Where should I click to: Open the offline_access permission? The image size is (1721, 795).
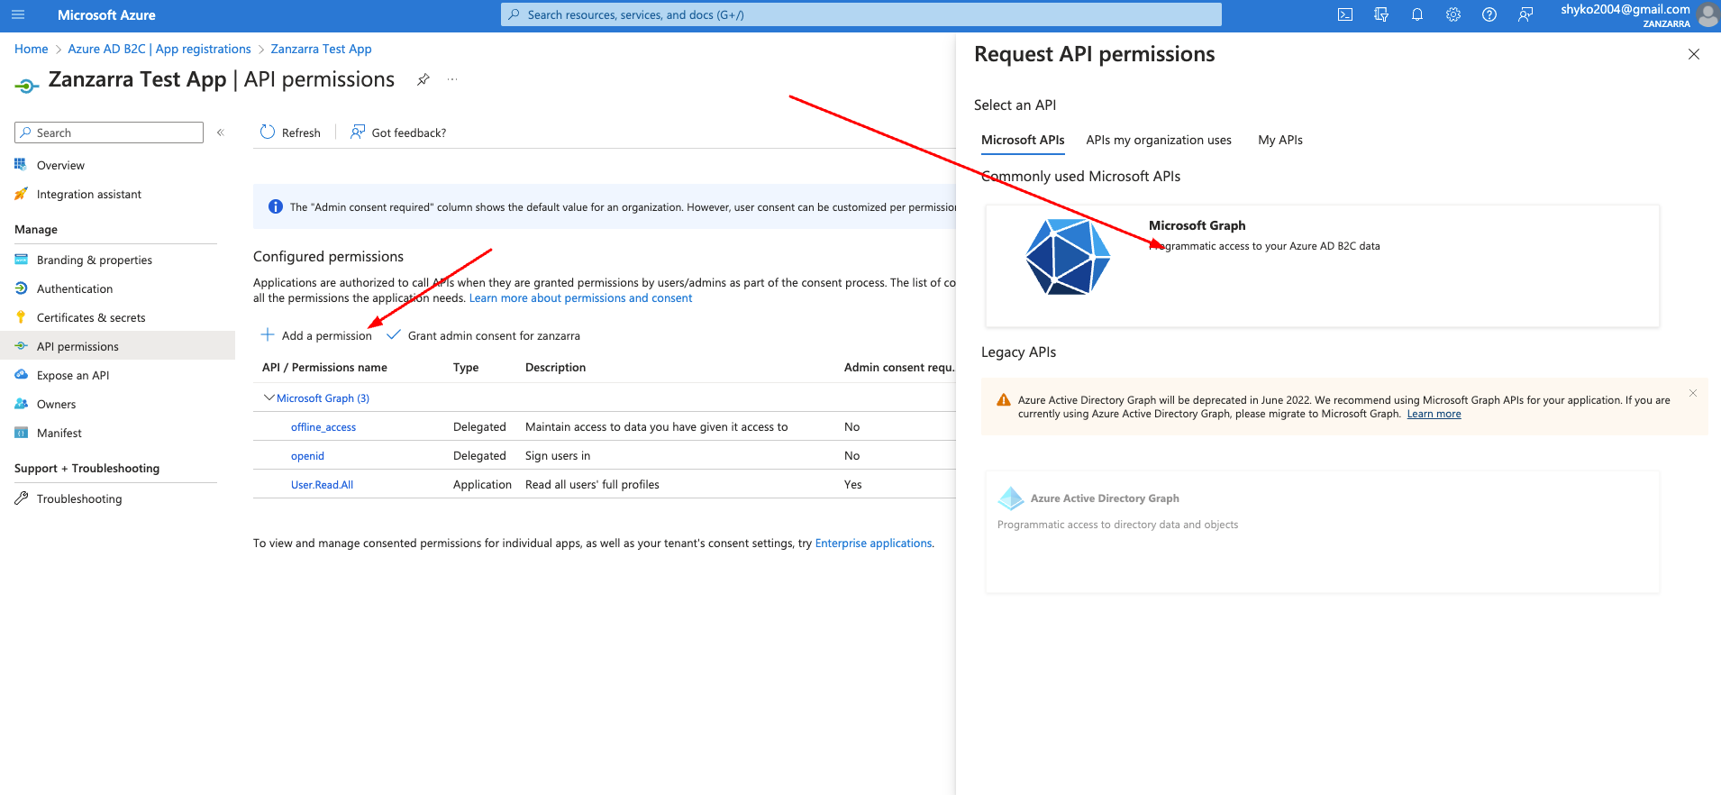click(x=323, y=427)
